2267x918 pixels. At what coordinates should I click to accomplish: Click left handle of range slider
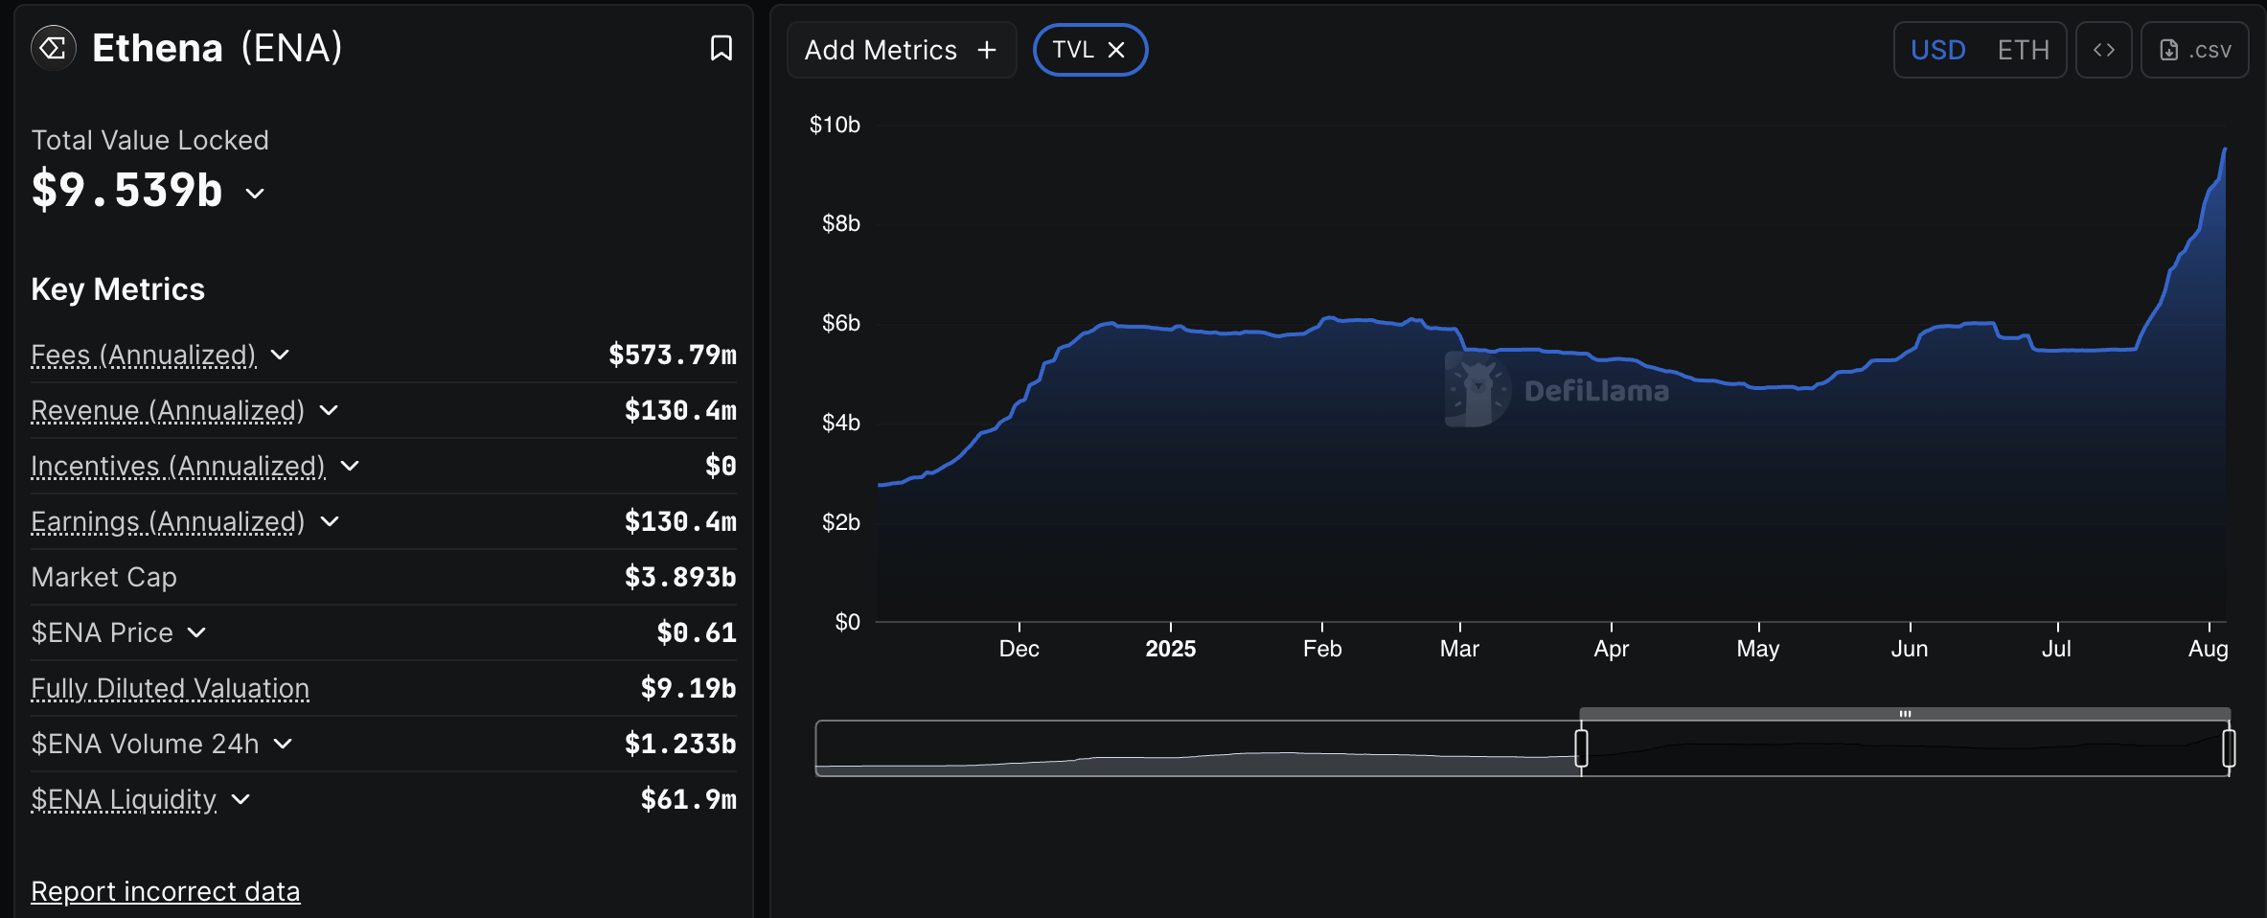click(x=1581, y=747)
